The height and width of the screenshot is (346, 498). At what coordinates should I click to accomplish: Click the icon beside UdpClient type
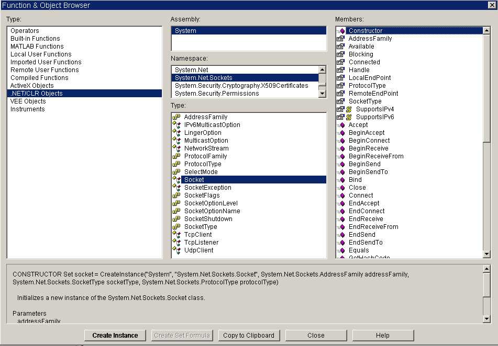click(x=176, y=250)
